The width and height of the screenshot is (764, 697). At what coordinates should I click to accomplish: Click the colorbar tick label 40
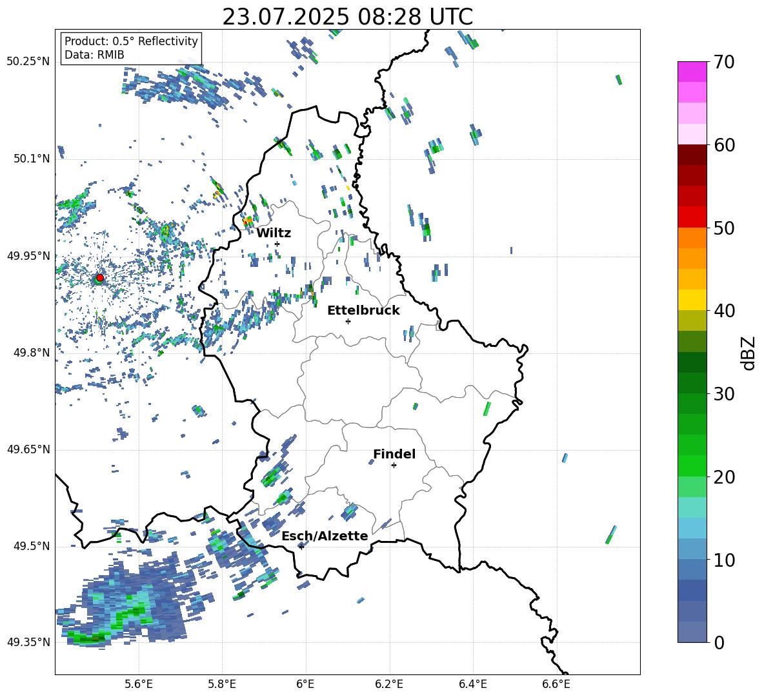[x=724, y=311]
